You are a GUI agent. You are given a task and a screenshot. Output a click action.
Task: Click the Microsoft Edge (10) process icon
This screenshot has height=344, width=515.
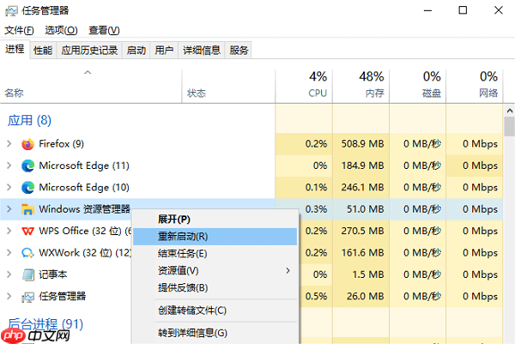[x=27, y=187]
